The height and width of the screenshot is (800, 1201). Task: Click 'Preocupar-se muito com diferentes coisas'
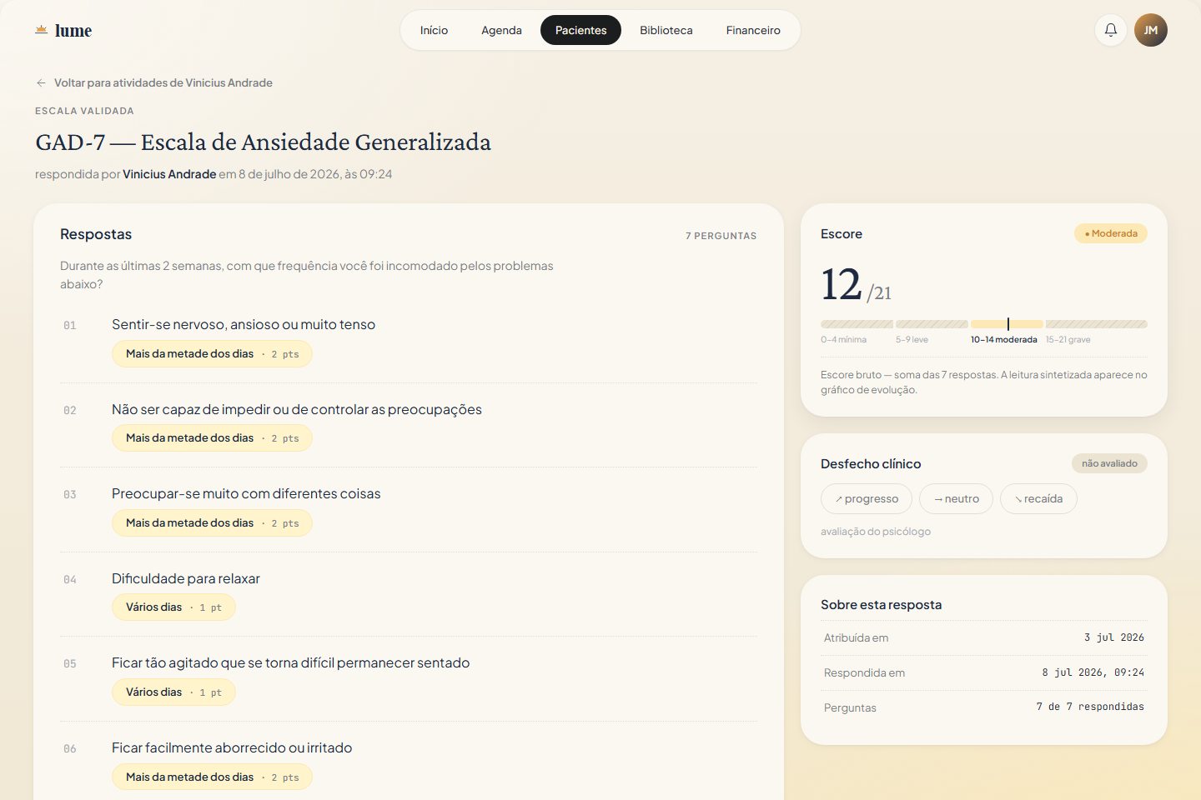click(246, 493)
